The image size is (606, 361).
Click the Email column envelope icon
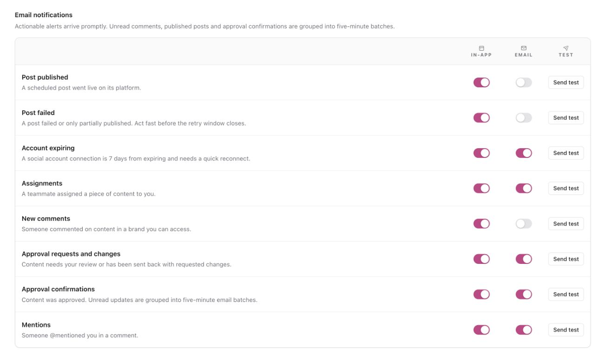pos(524,48)
